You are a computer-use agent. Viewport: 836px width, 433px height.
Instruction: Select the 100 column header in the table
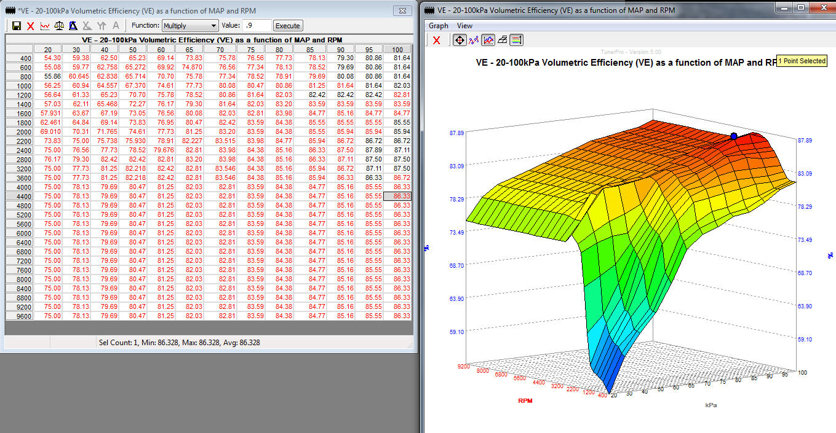tap(397, 49)
